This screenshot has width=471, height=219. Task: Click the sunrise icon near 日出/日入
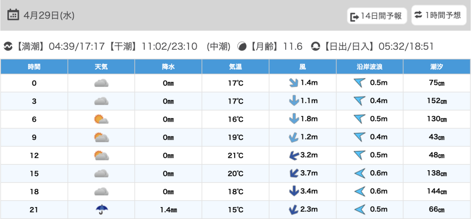coord(316,46)
